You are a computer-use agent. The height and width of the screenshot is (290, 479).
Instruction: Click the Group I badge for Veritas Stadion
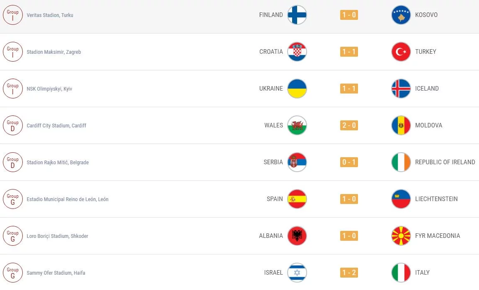point(13,15)
